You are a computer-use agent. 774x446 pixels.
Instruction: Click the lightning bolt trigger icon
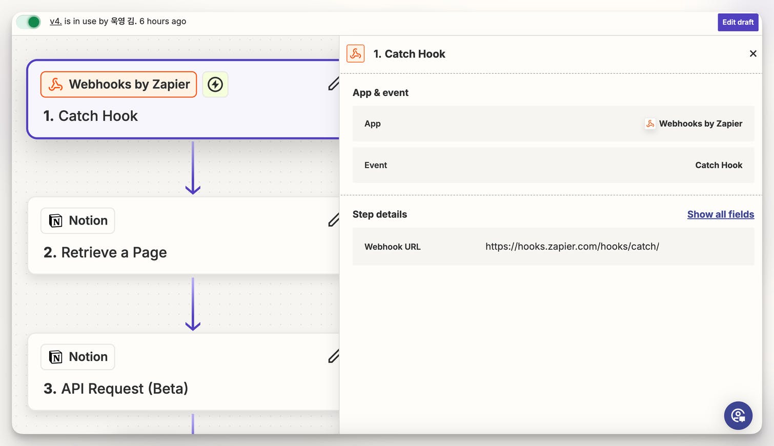click(215, 85)
